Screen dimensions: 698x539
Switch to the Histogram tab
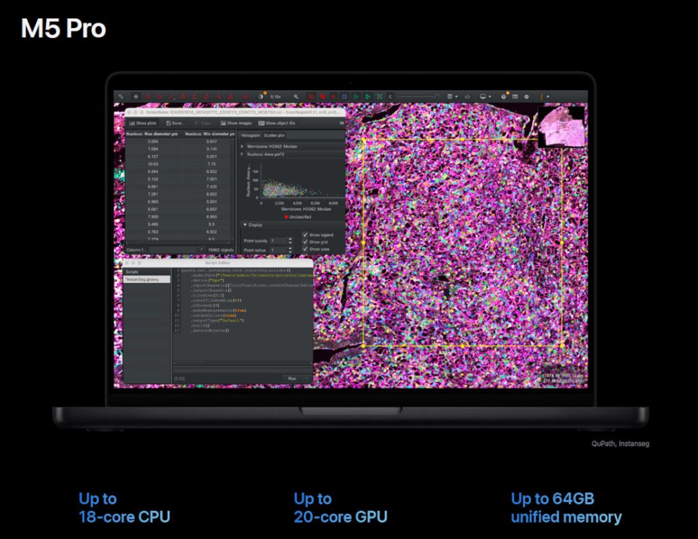[249, 136]
